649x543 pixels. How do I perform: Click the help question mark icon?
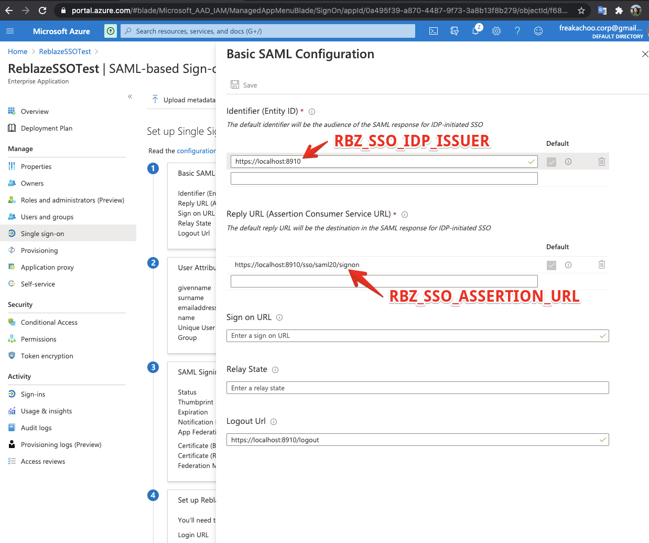point(517,31)
